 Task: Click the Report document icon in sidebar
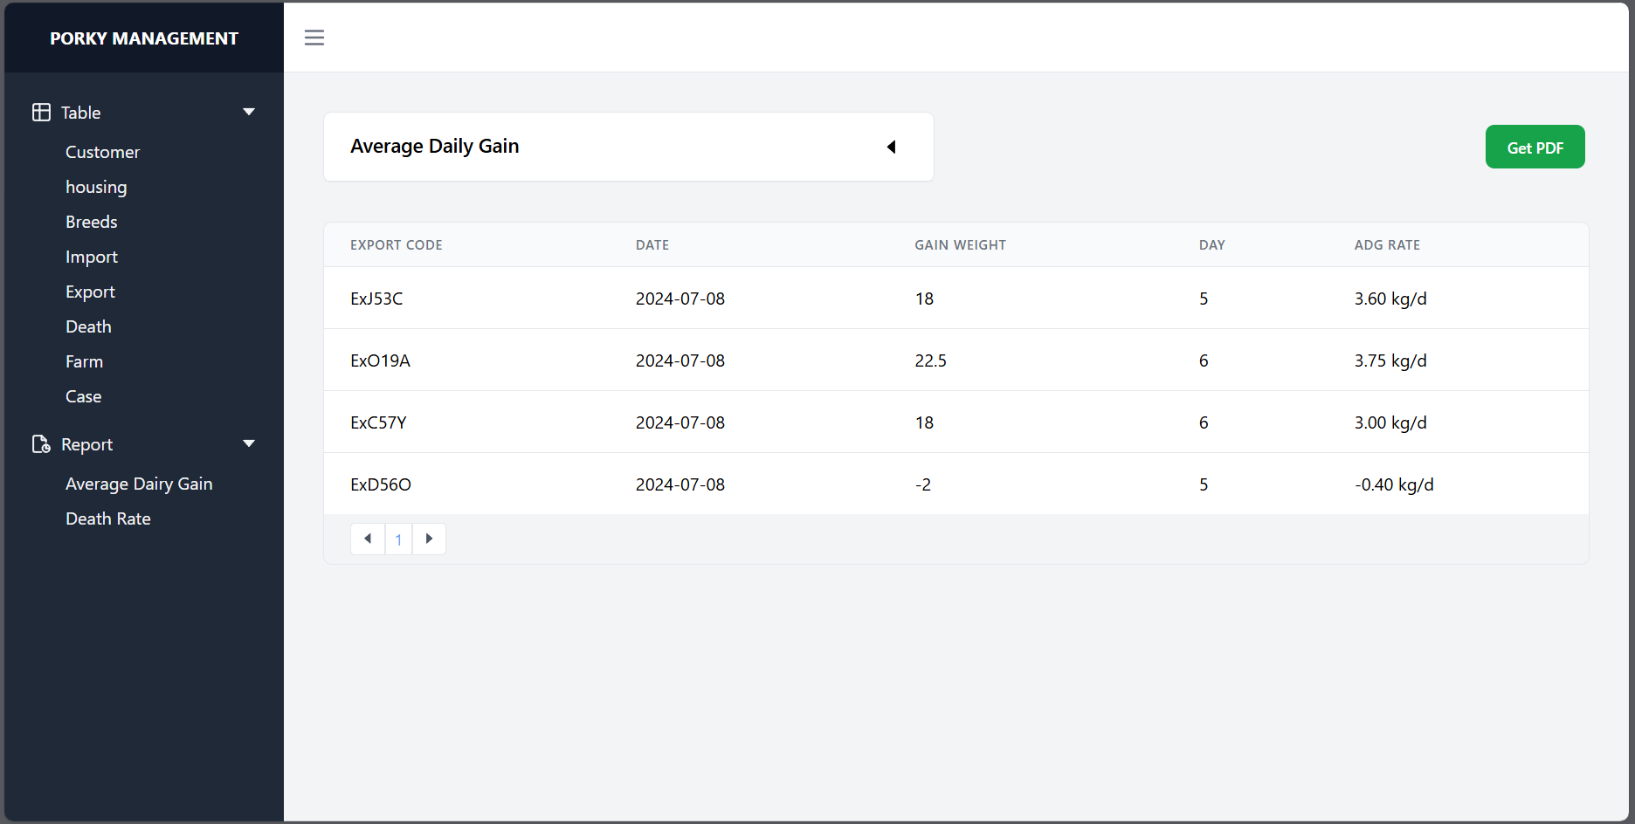41,444
